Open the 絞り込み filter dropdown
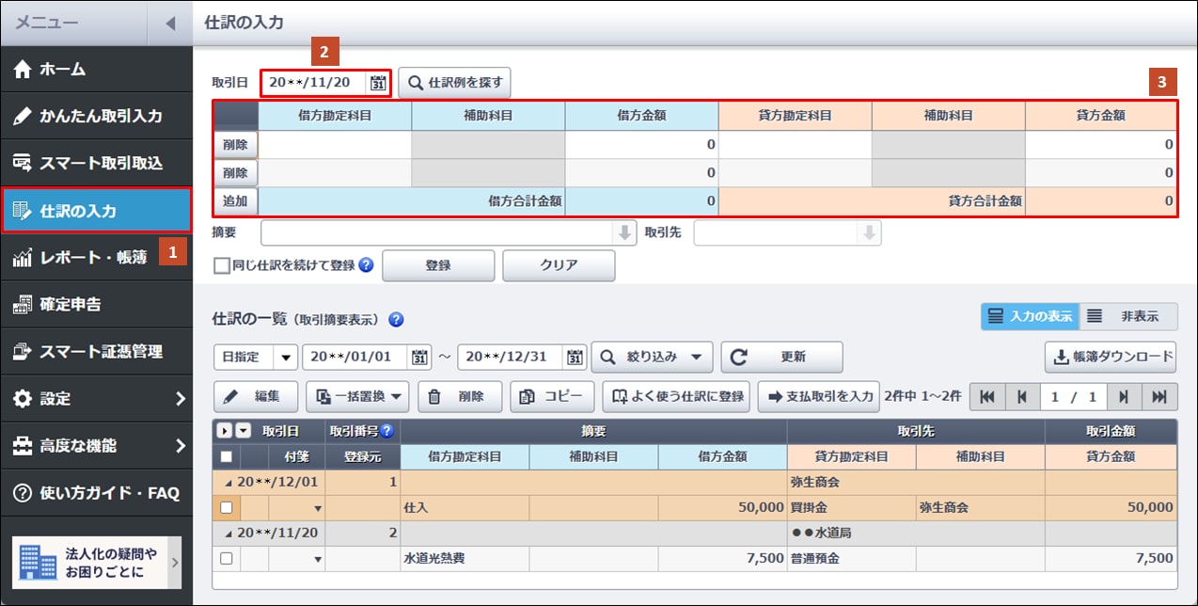The image size is (1198, 606). 651,358
